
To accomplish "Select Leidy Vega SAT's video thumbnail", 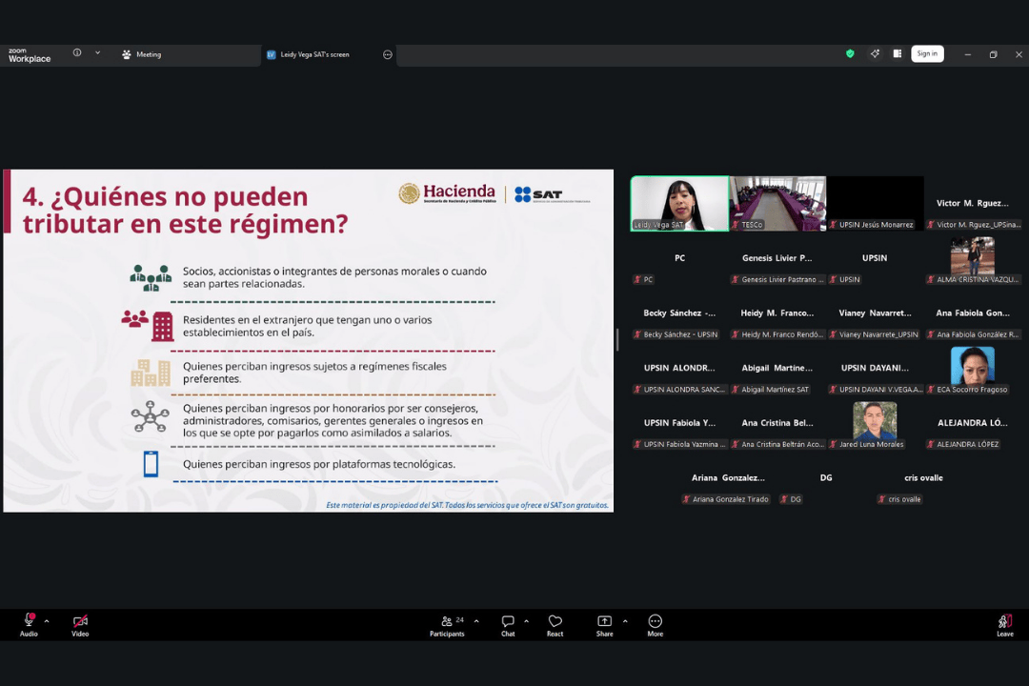I will [679, 203].
